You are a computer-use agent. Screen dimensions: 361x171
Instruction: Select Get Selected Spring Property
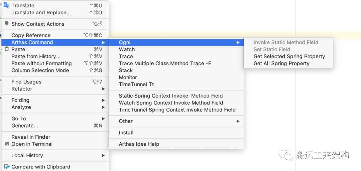[289, 56]
